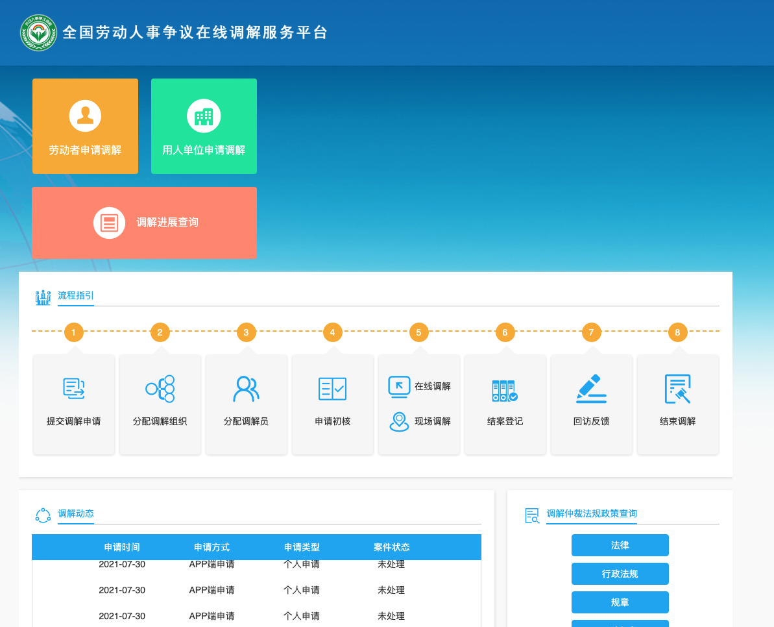Select the 调解动态 section tab
This screenshot has width=774, height=627.
tap(75, 514)
